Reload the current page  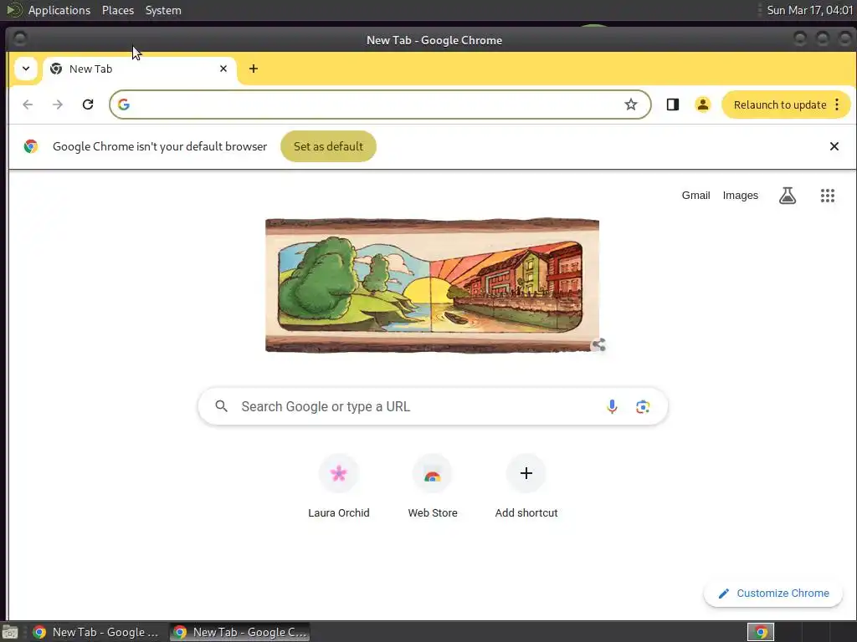point(87,104)
